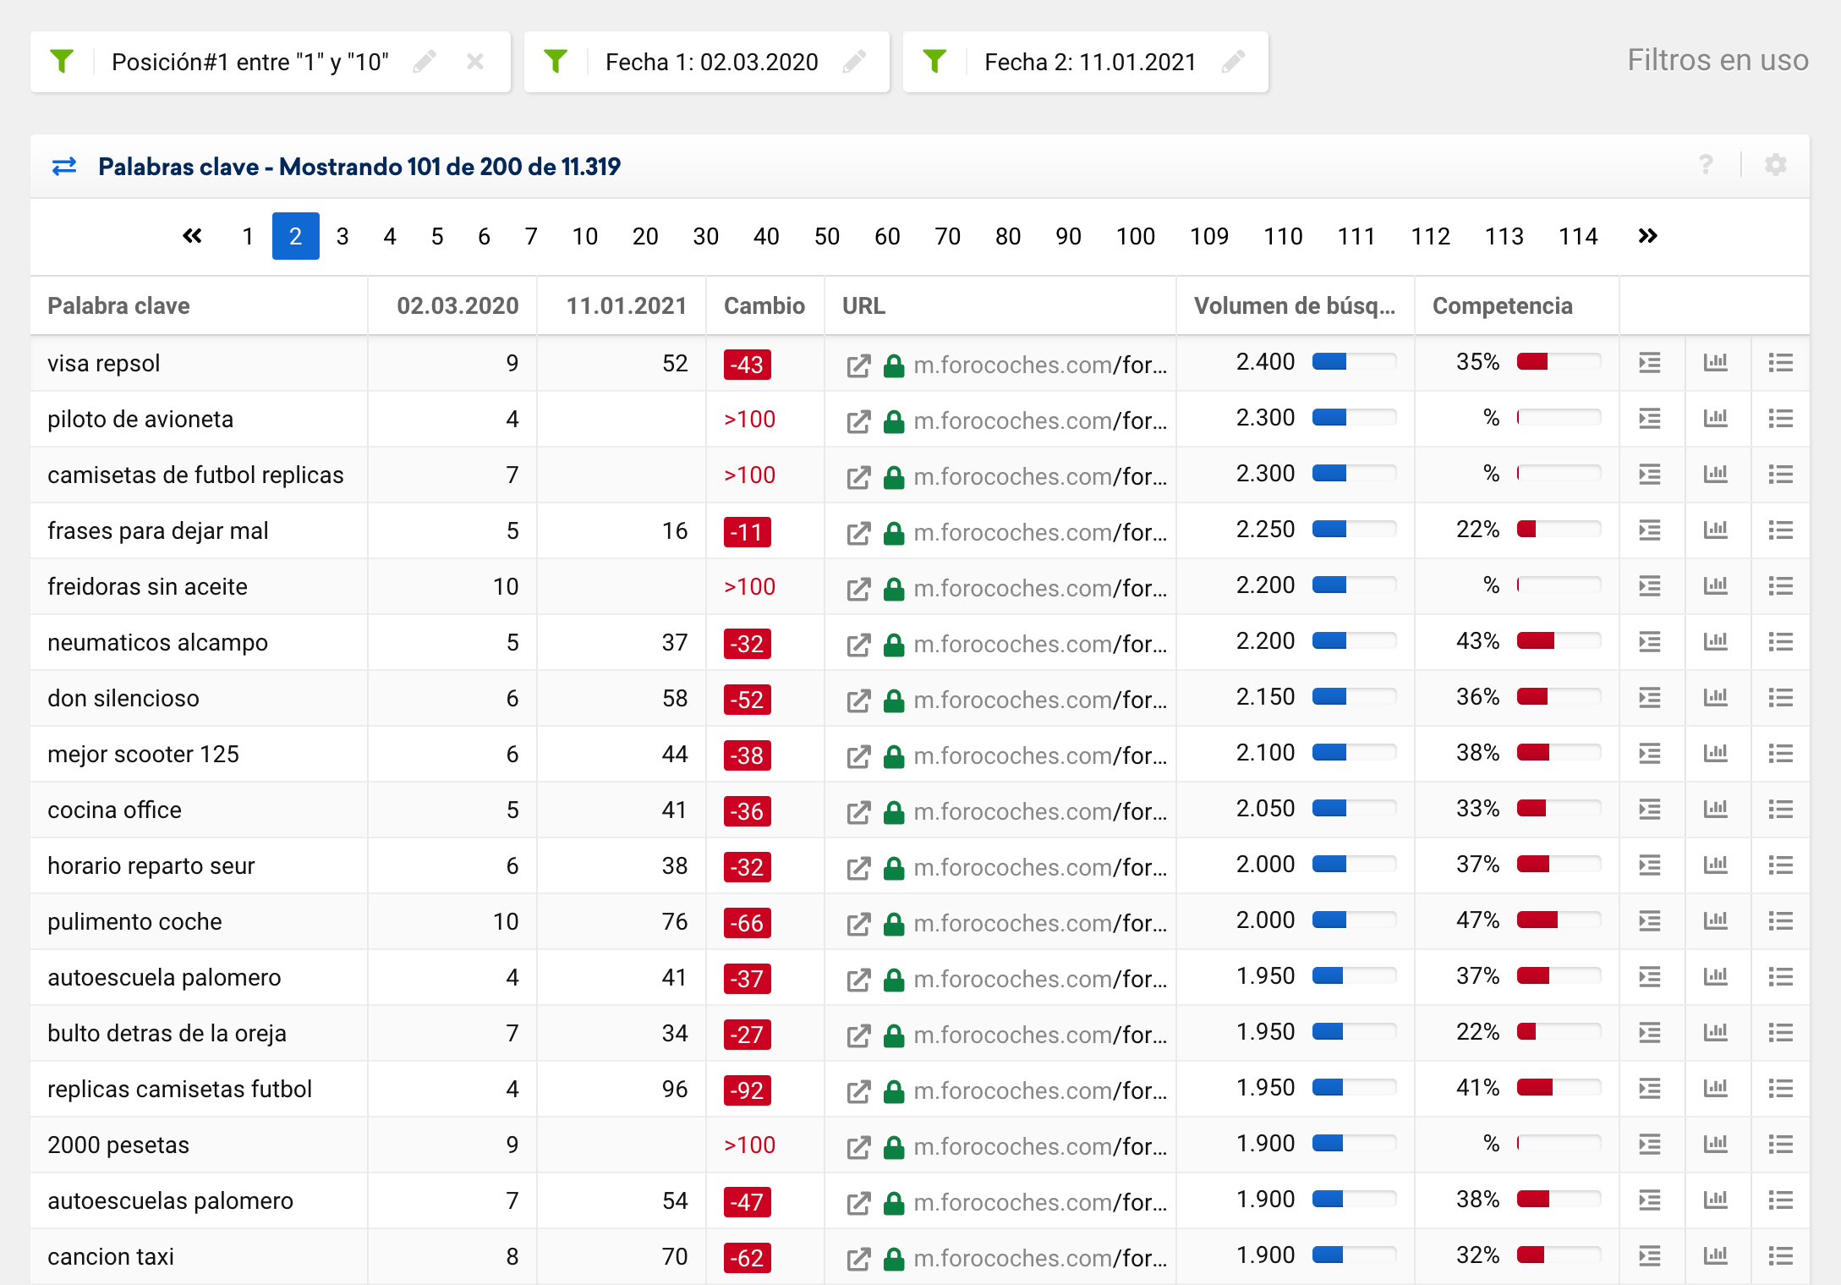The height and width of the screenshot is (1285, 1841).
Task: Click the swap arrows icon beside Palabras clave
Action: click(64, 167)
